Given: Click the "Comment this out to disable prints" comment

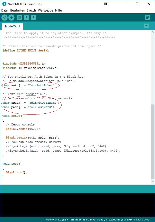Looking at the screenshot, I should 52,46.
